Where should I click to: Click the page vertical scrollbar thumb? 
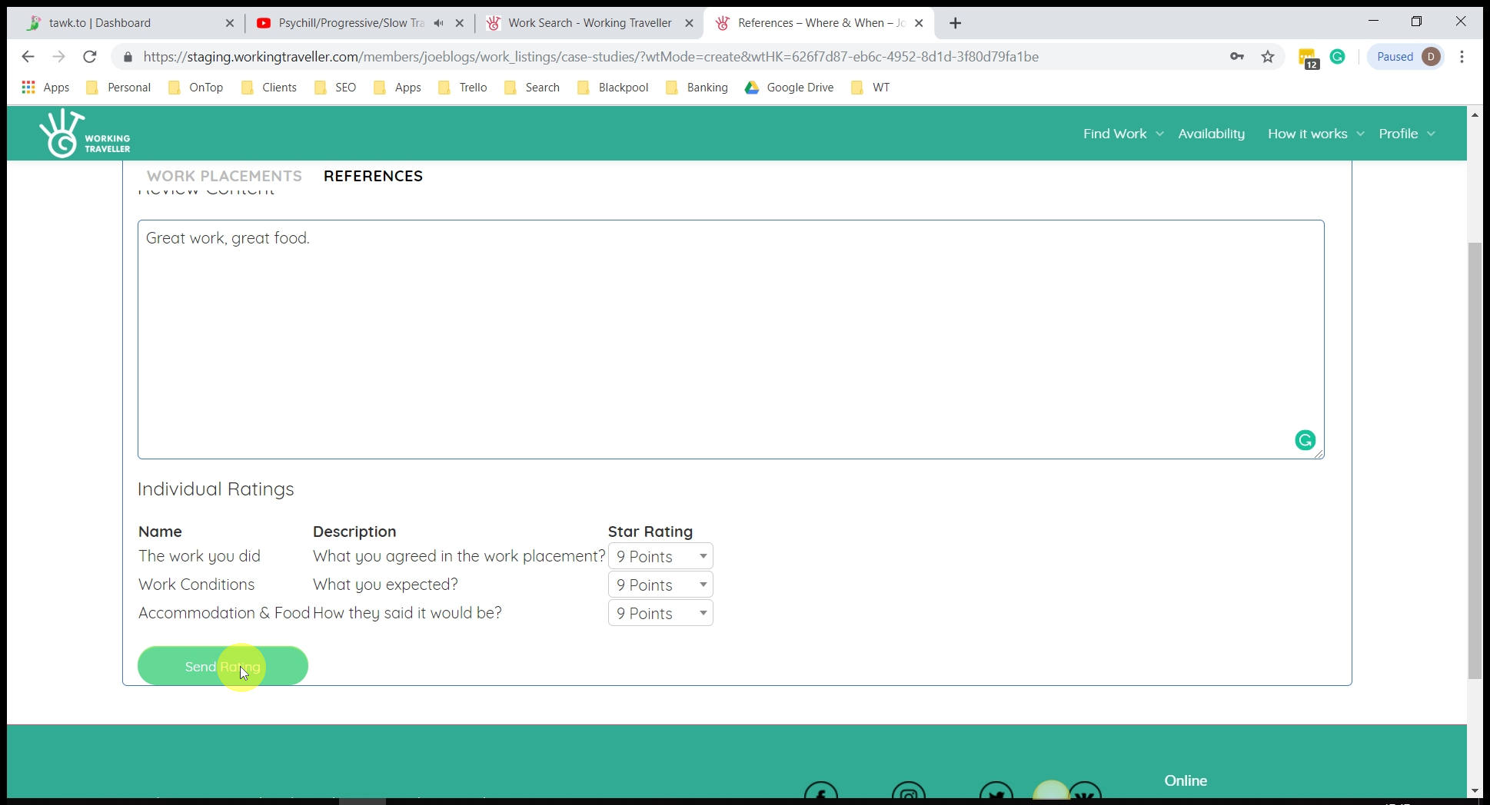[1474, 461]
